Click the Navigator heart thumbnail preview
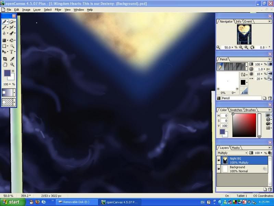The width and height of the screenshot is (274, 206). [x=244, y=34]
